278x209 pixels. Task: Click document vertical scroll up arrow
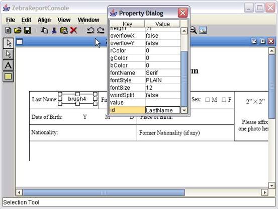[x=271, y=51]
